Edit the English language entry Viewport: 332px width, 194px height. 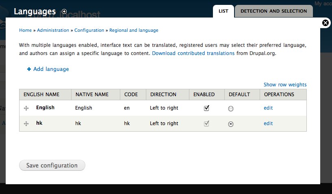tap(268, 108)
